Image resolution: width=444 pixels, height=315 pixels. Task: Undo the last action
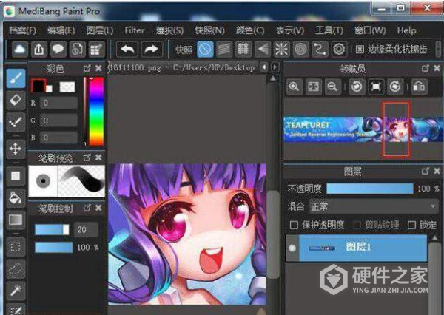point(127,50)
